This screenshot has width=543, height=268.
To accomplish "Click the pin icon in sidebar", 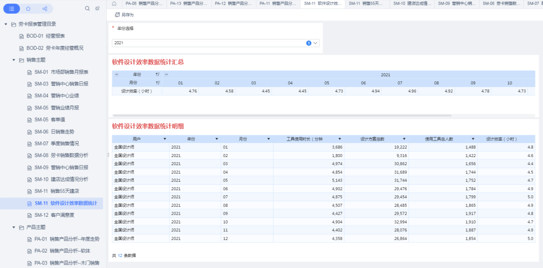I will pos(97,9).
